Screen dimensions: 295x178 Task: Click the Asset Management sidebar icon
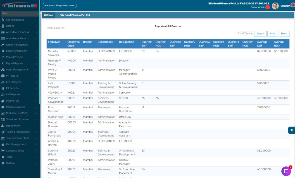point(3,70)
